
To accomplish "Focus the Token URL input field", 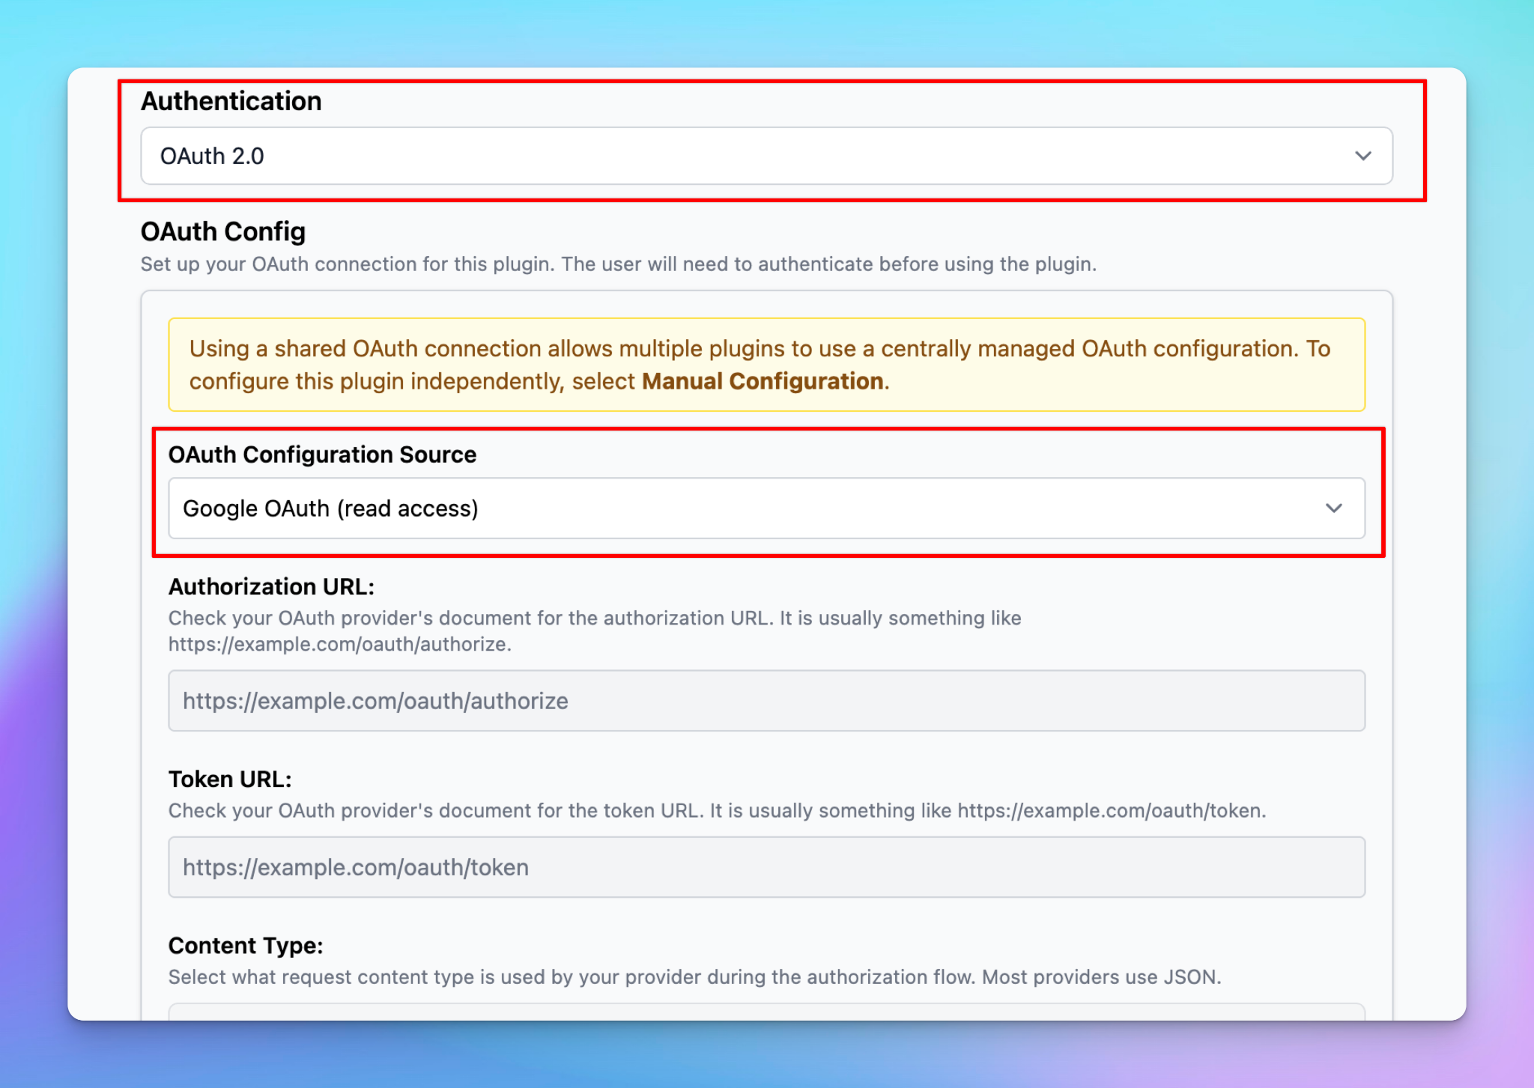I will pos(766,867).
